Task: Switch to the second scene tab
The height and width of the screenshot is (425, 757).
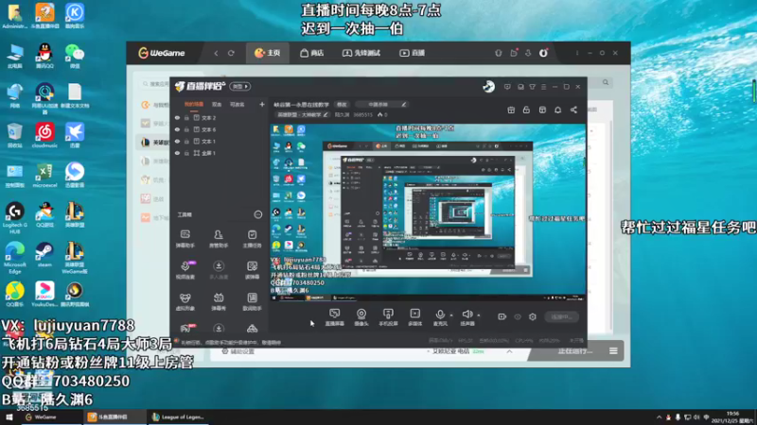Action: [x=217, y=104]
